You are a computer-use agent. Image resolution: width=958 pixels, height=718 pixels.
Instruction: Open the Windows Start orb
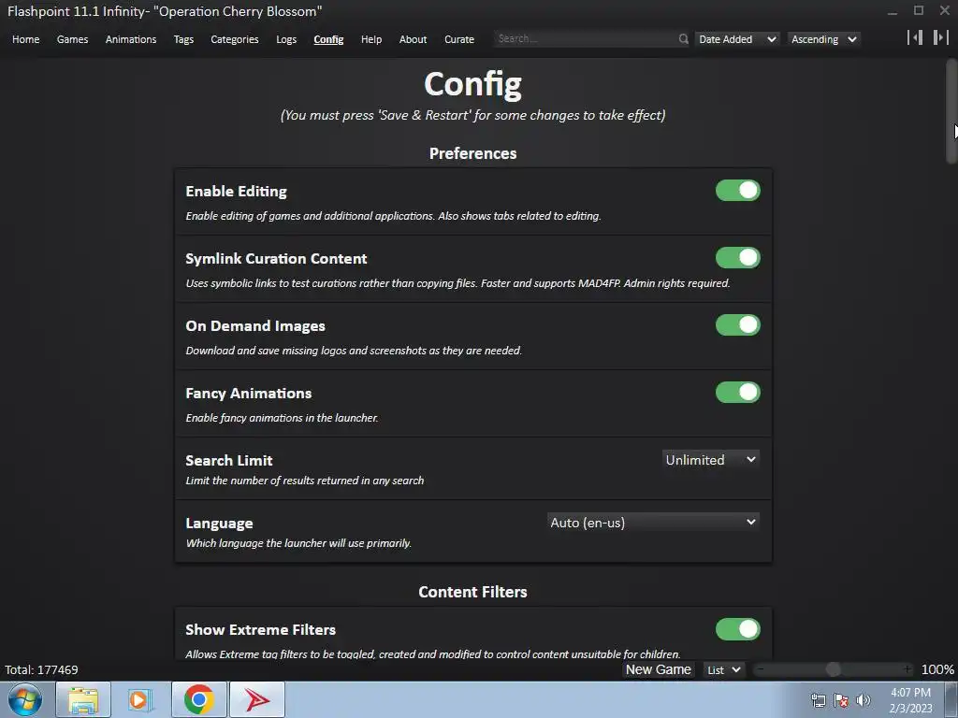pyautogui.click(x=24, y=699)
